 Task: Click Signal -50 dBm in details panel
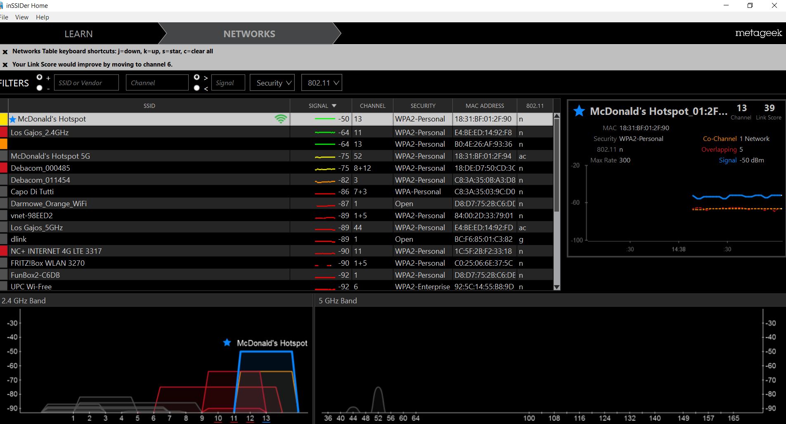click(x=741, y=160)
